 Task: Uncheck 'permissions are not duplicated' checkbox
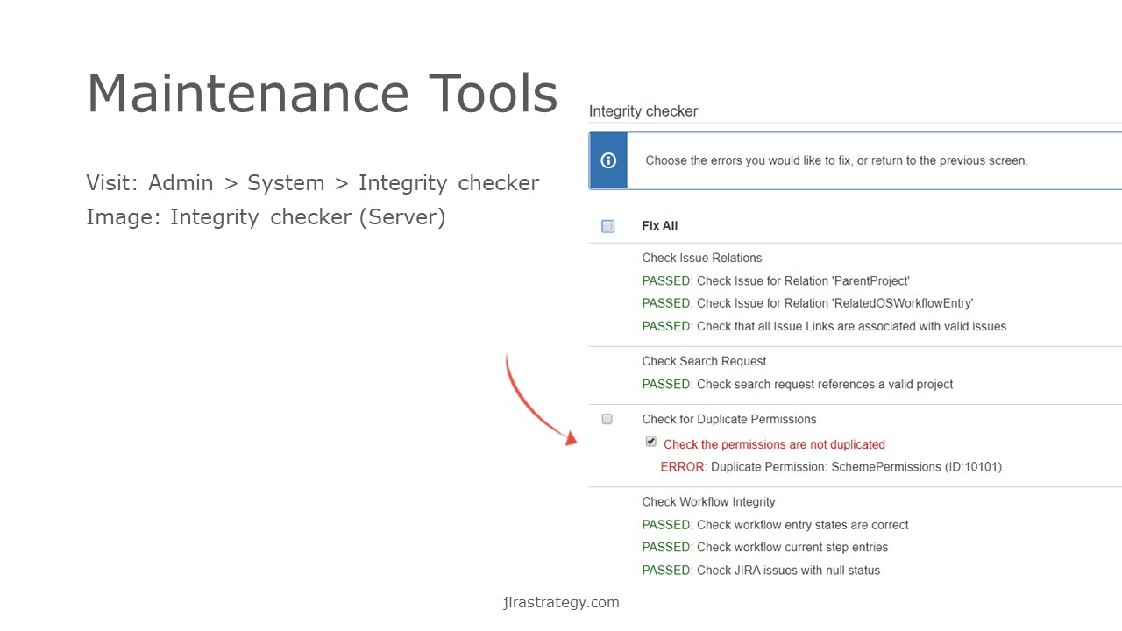click(x=650, y=442)
